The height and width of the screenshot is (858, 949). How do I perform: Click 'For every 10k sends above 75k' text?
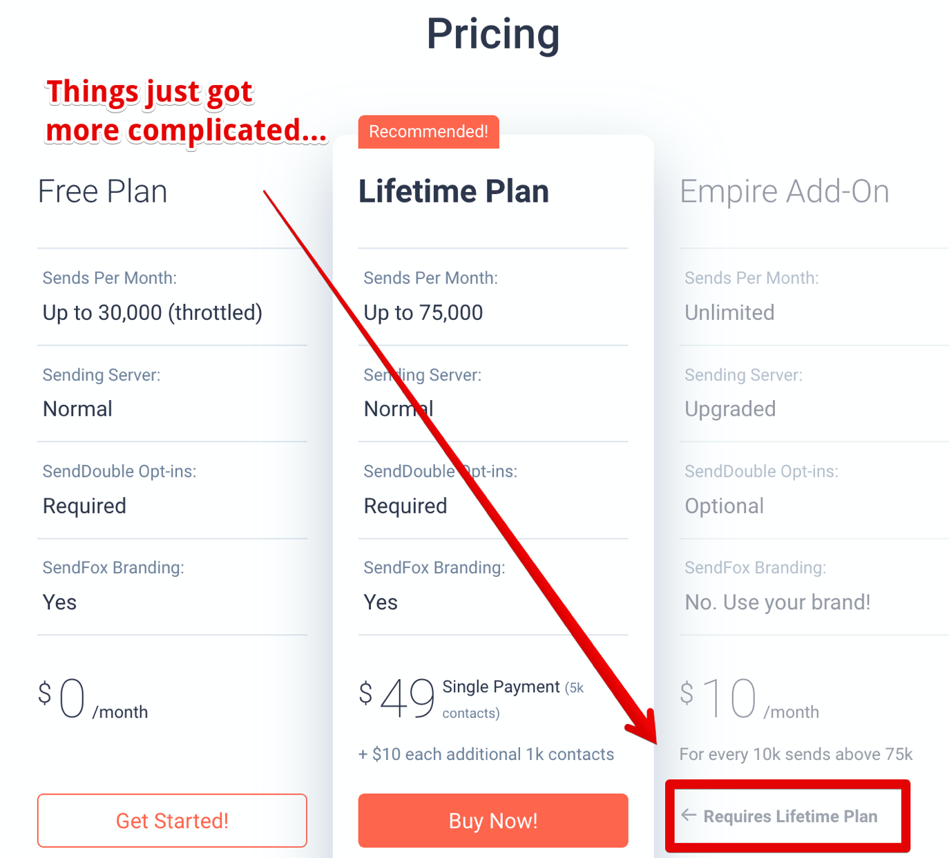(796, 754)
